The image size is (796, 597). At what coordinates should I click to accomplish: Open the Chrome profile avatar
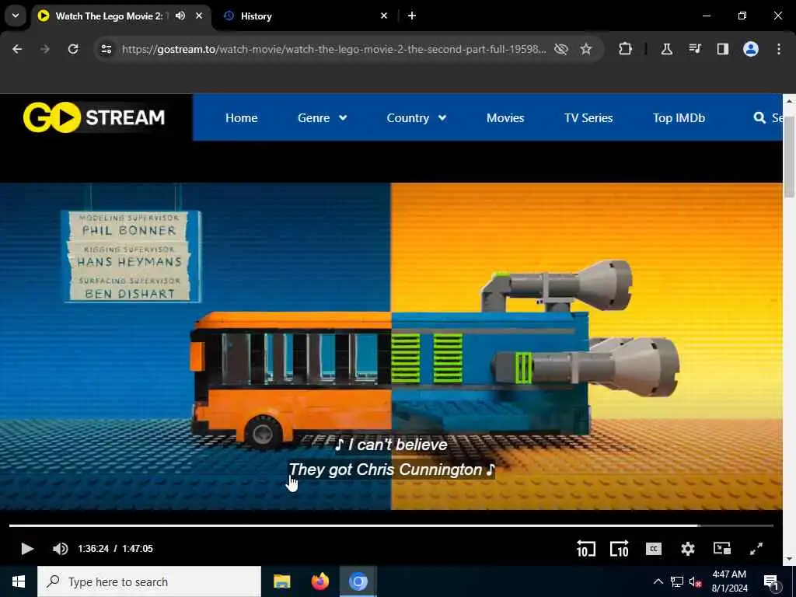coord(751,49)
